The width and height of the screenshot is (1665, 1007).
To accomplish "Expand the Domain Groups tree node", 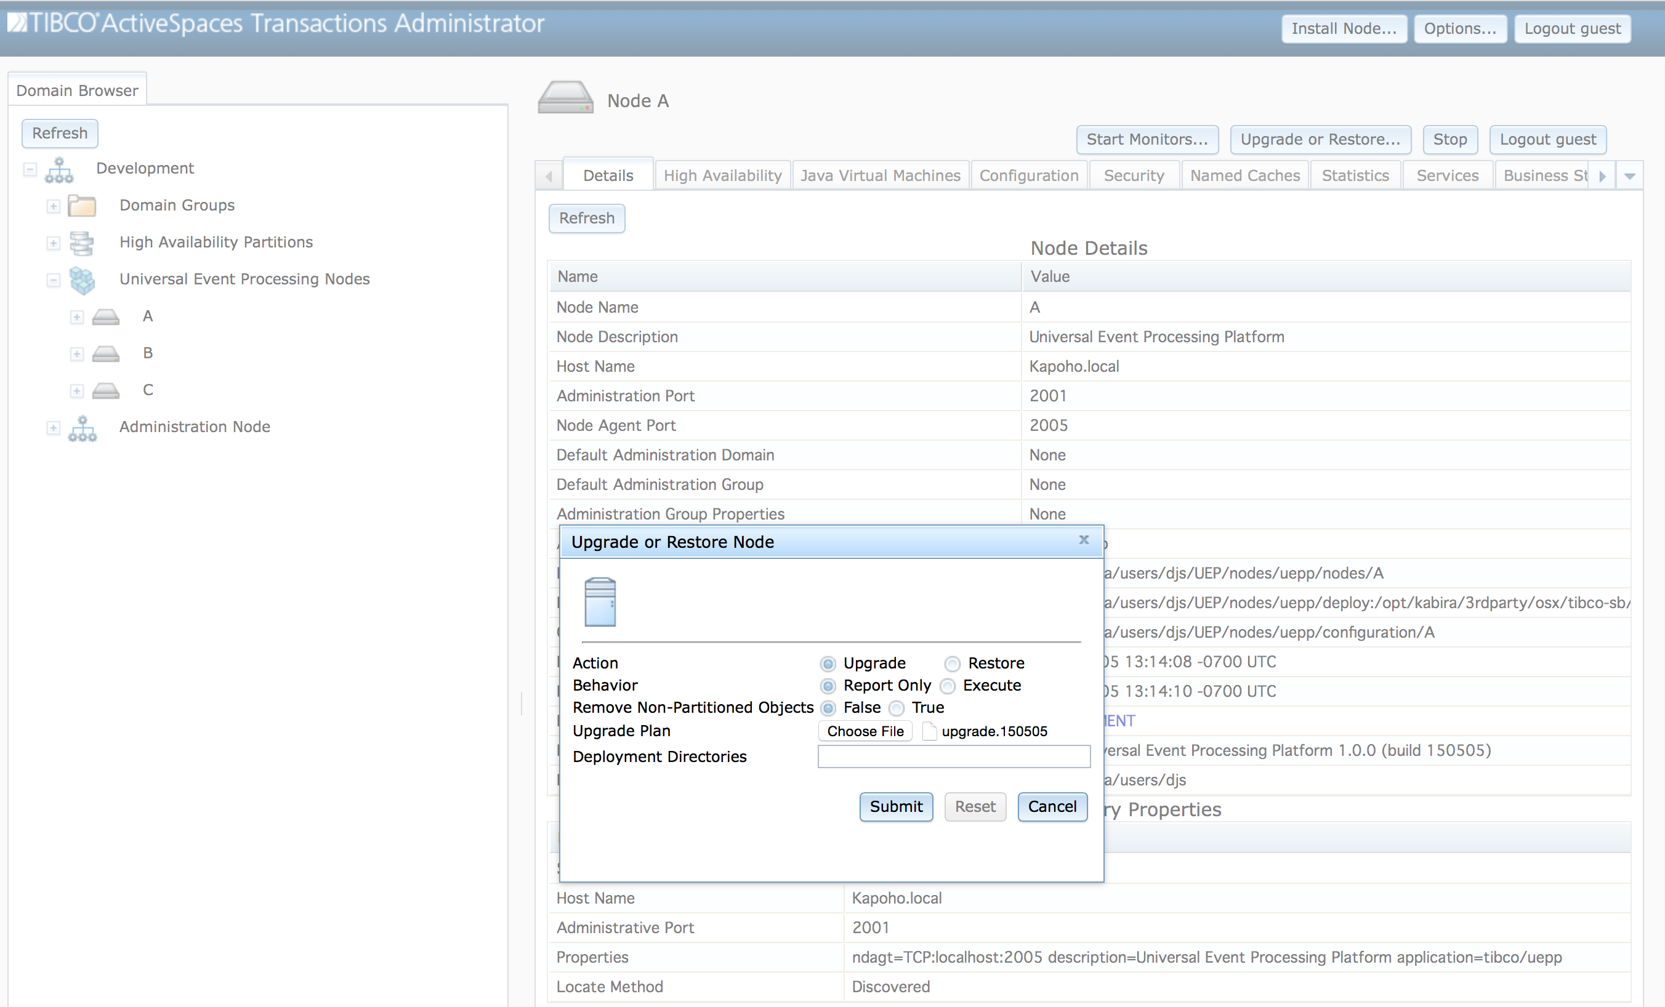I will click(x=54, y=206).
